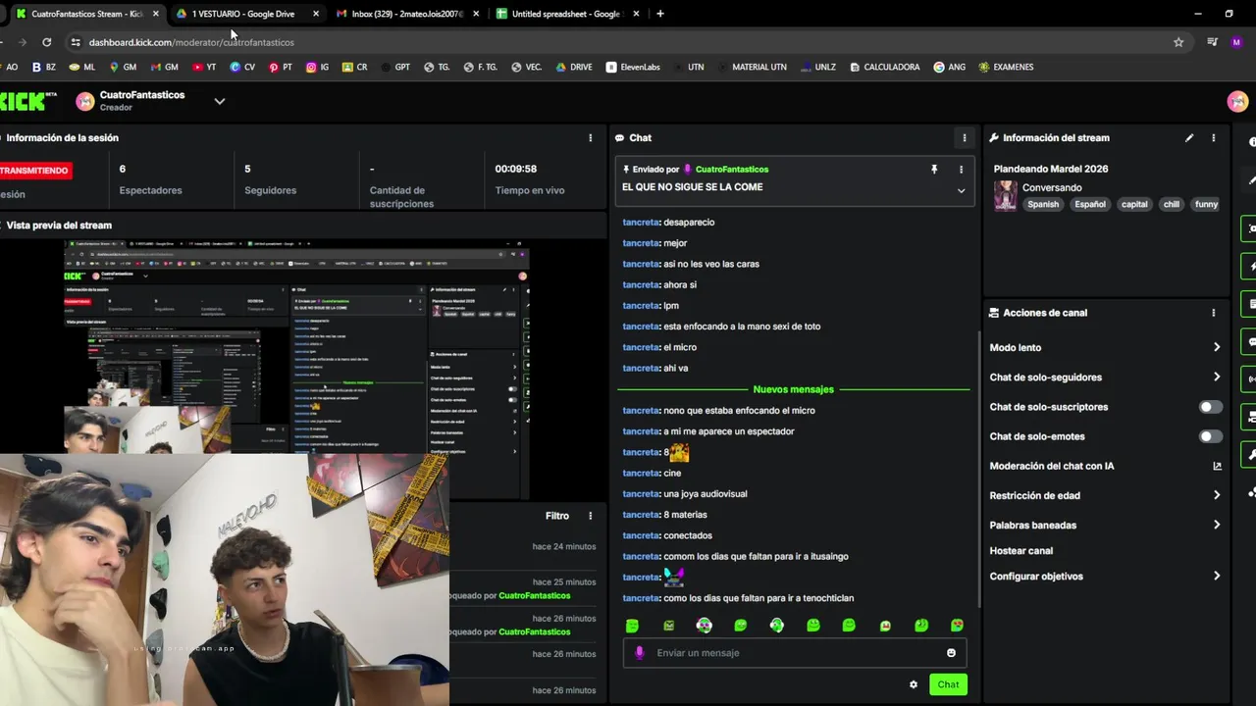1256x706 pixels.
Task: Switch to Gmail Inbox tab
Action: (407, 14)
